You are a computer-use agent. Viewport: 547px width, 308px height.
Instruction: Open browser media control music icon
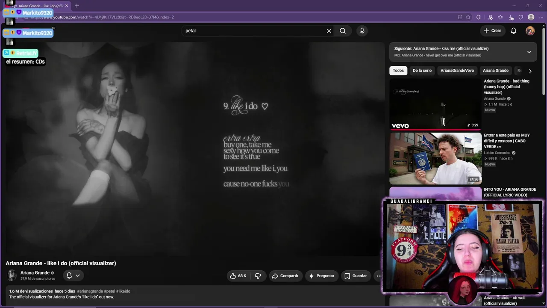pos(490,17)
